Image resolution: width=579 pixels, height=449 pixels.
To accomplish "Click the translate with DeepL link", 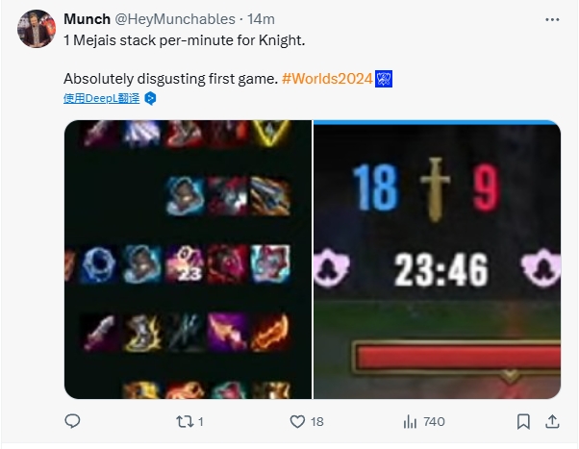I will pyautogui.click(x=102, y=98).
